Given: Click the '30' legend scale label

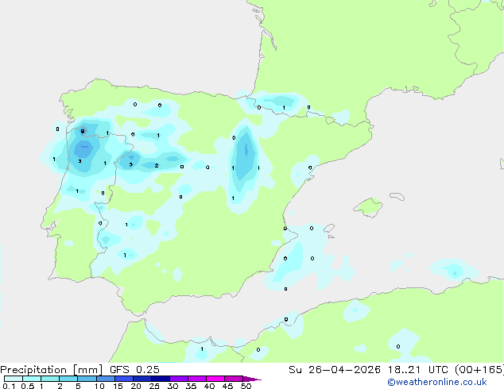Looking at the screenshot, I should click(x=173, y=386).
